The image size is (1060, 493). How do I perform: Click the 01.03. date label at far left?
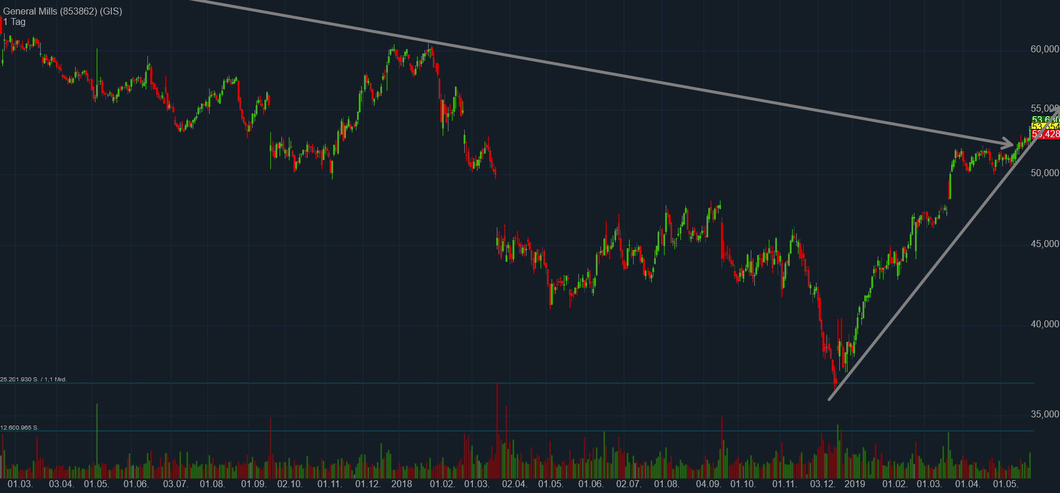click(20, 484)
